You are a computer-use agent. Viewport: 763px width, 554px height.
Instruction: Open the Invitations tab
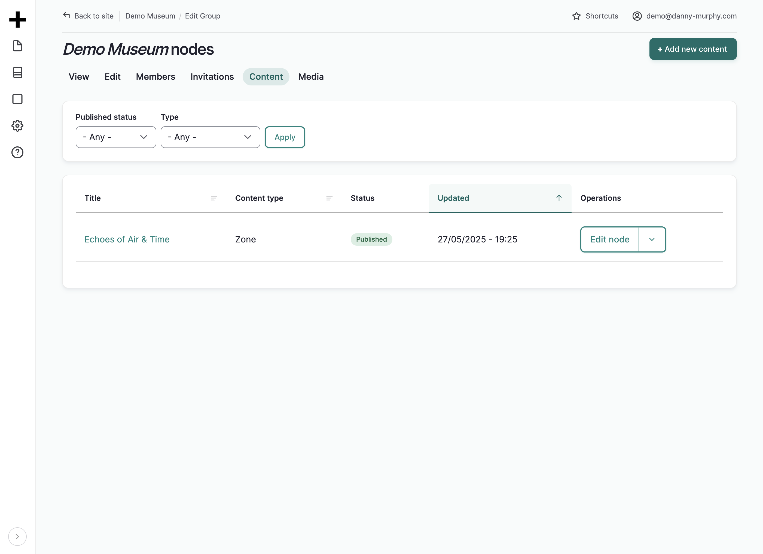point(212,77)
